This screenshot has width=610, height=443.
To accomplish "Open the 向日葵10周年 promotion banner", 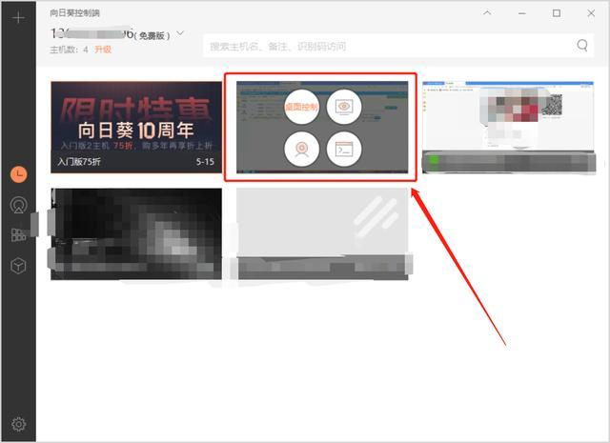I will [136, 127].
